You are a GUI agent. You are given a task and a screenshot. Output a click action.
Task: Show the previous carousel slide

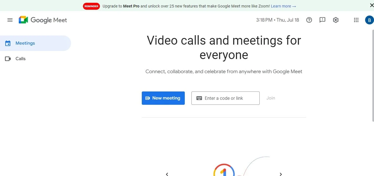(x=167, y=174)
